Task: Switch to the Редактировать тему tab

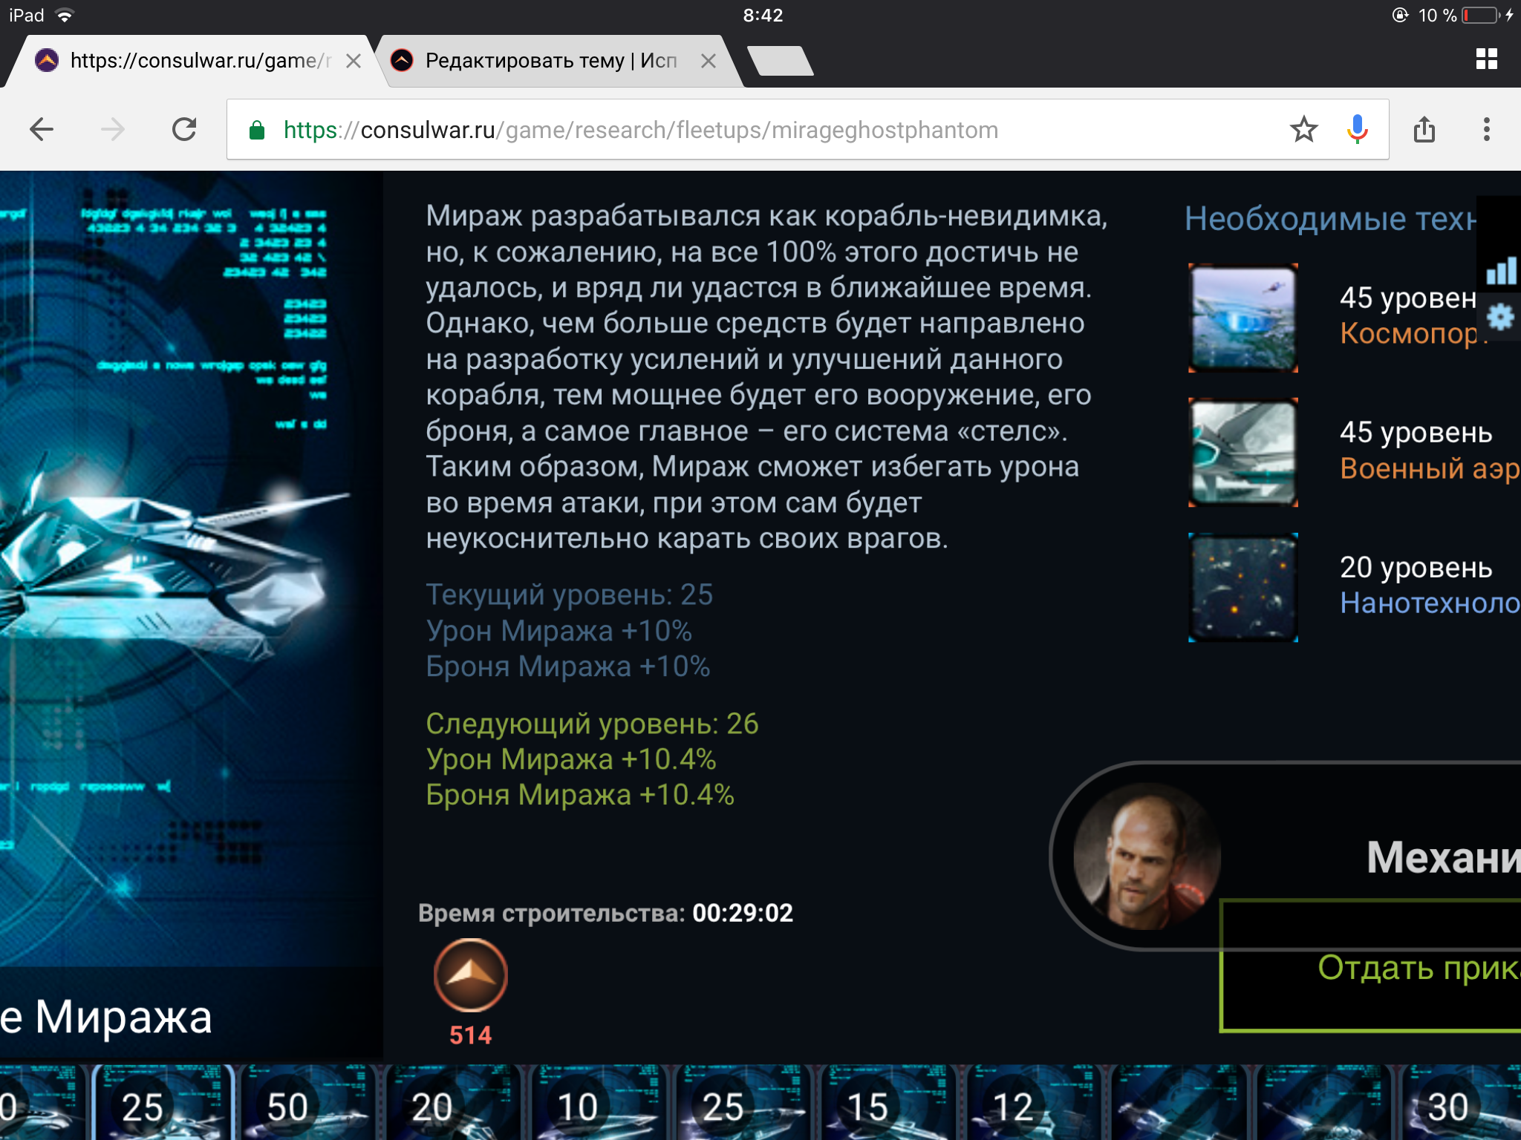Action: pos(550,61)
